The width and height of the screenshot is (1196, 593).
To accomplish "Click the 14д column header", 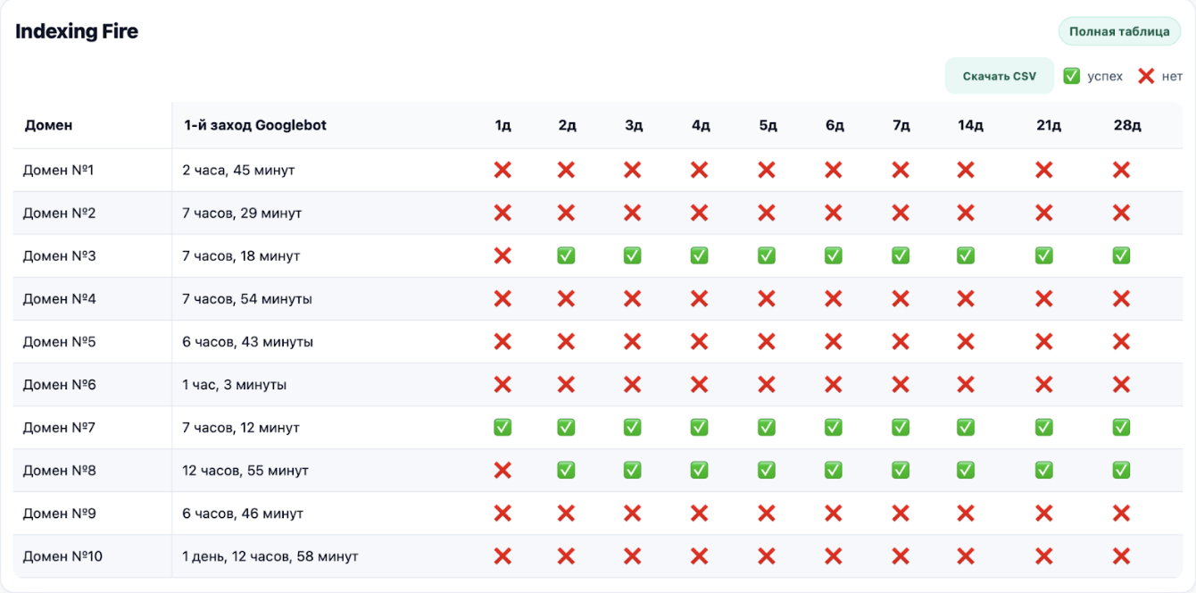I will 970,125.
